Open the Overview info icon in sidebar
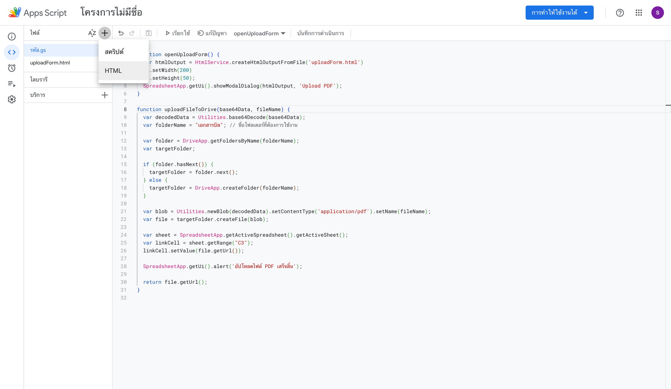This screenshot has width=671, height=389. click(x=12, y=37)
